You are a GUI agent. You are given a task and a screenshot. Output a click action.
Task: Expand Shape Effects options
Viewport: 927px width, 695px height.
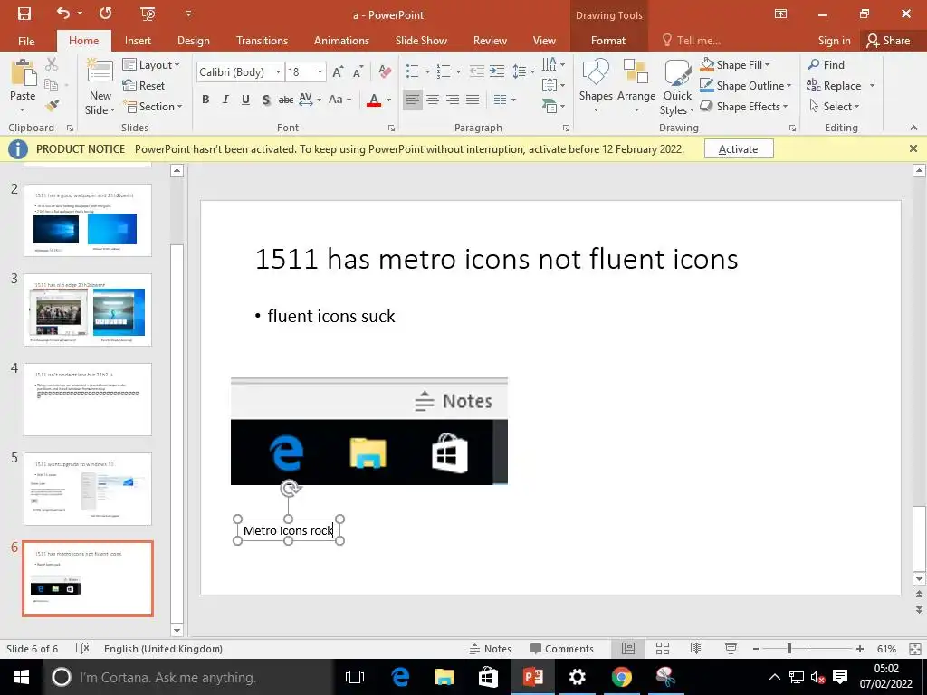coord(744,107)
